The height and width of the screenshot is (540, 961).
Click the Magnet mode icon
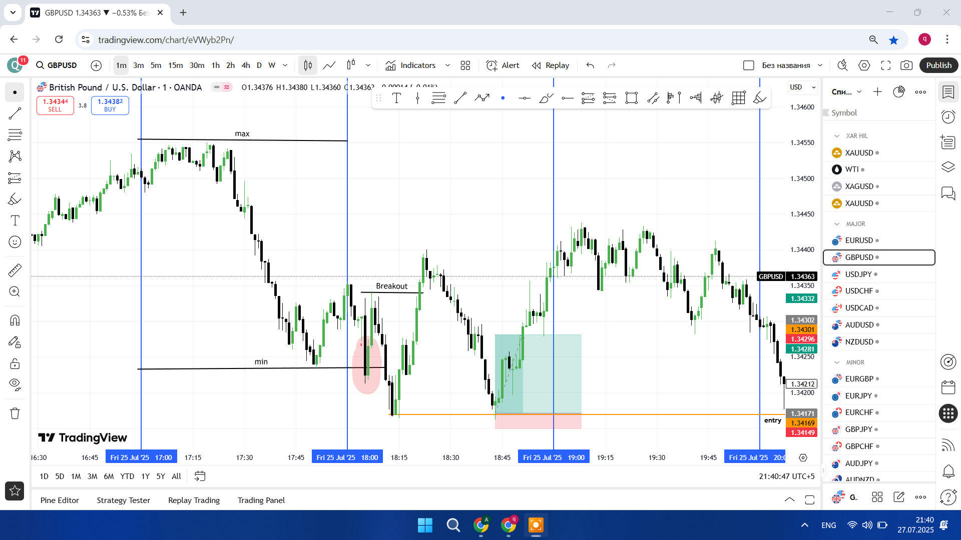click(15, 320)
